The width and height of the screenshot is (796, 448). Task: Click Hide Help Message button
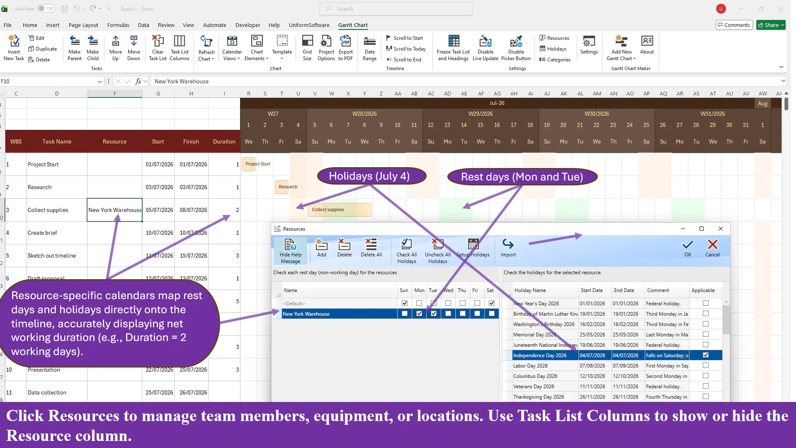pos(290,251)
